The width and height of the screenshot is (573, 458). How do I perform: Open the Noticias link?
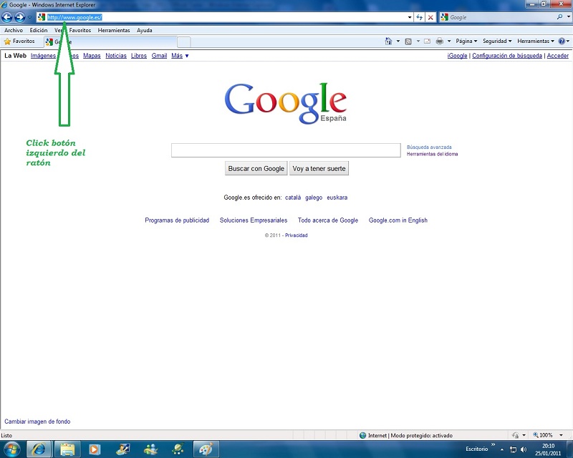[116, 56]
